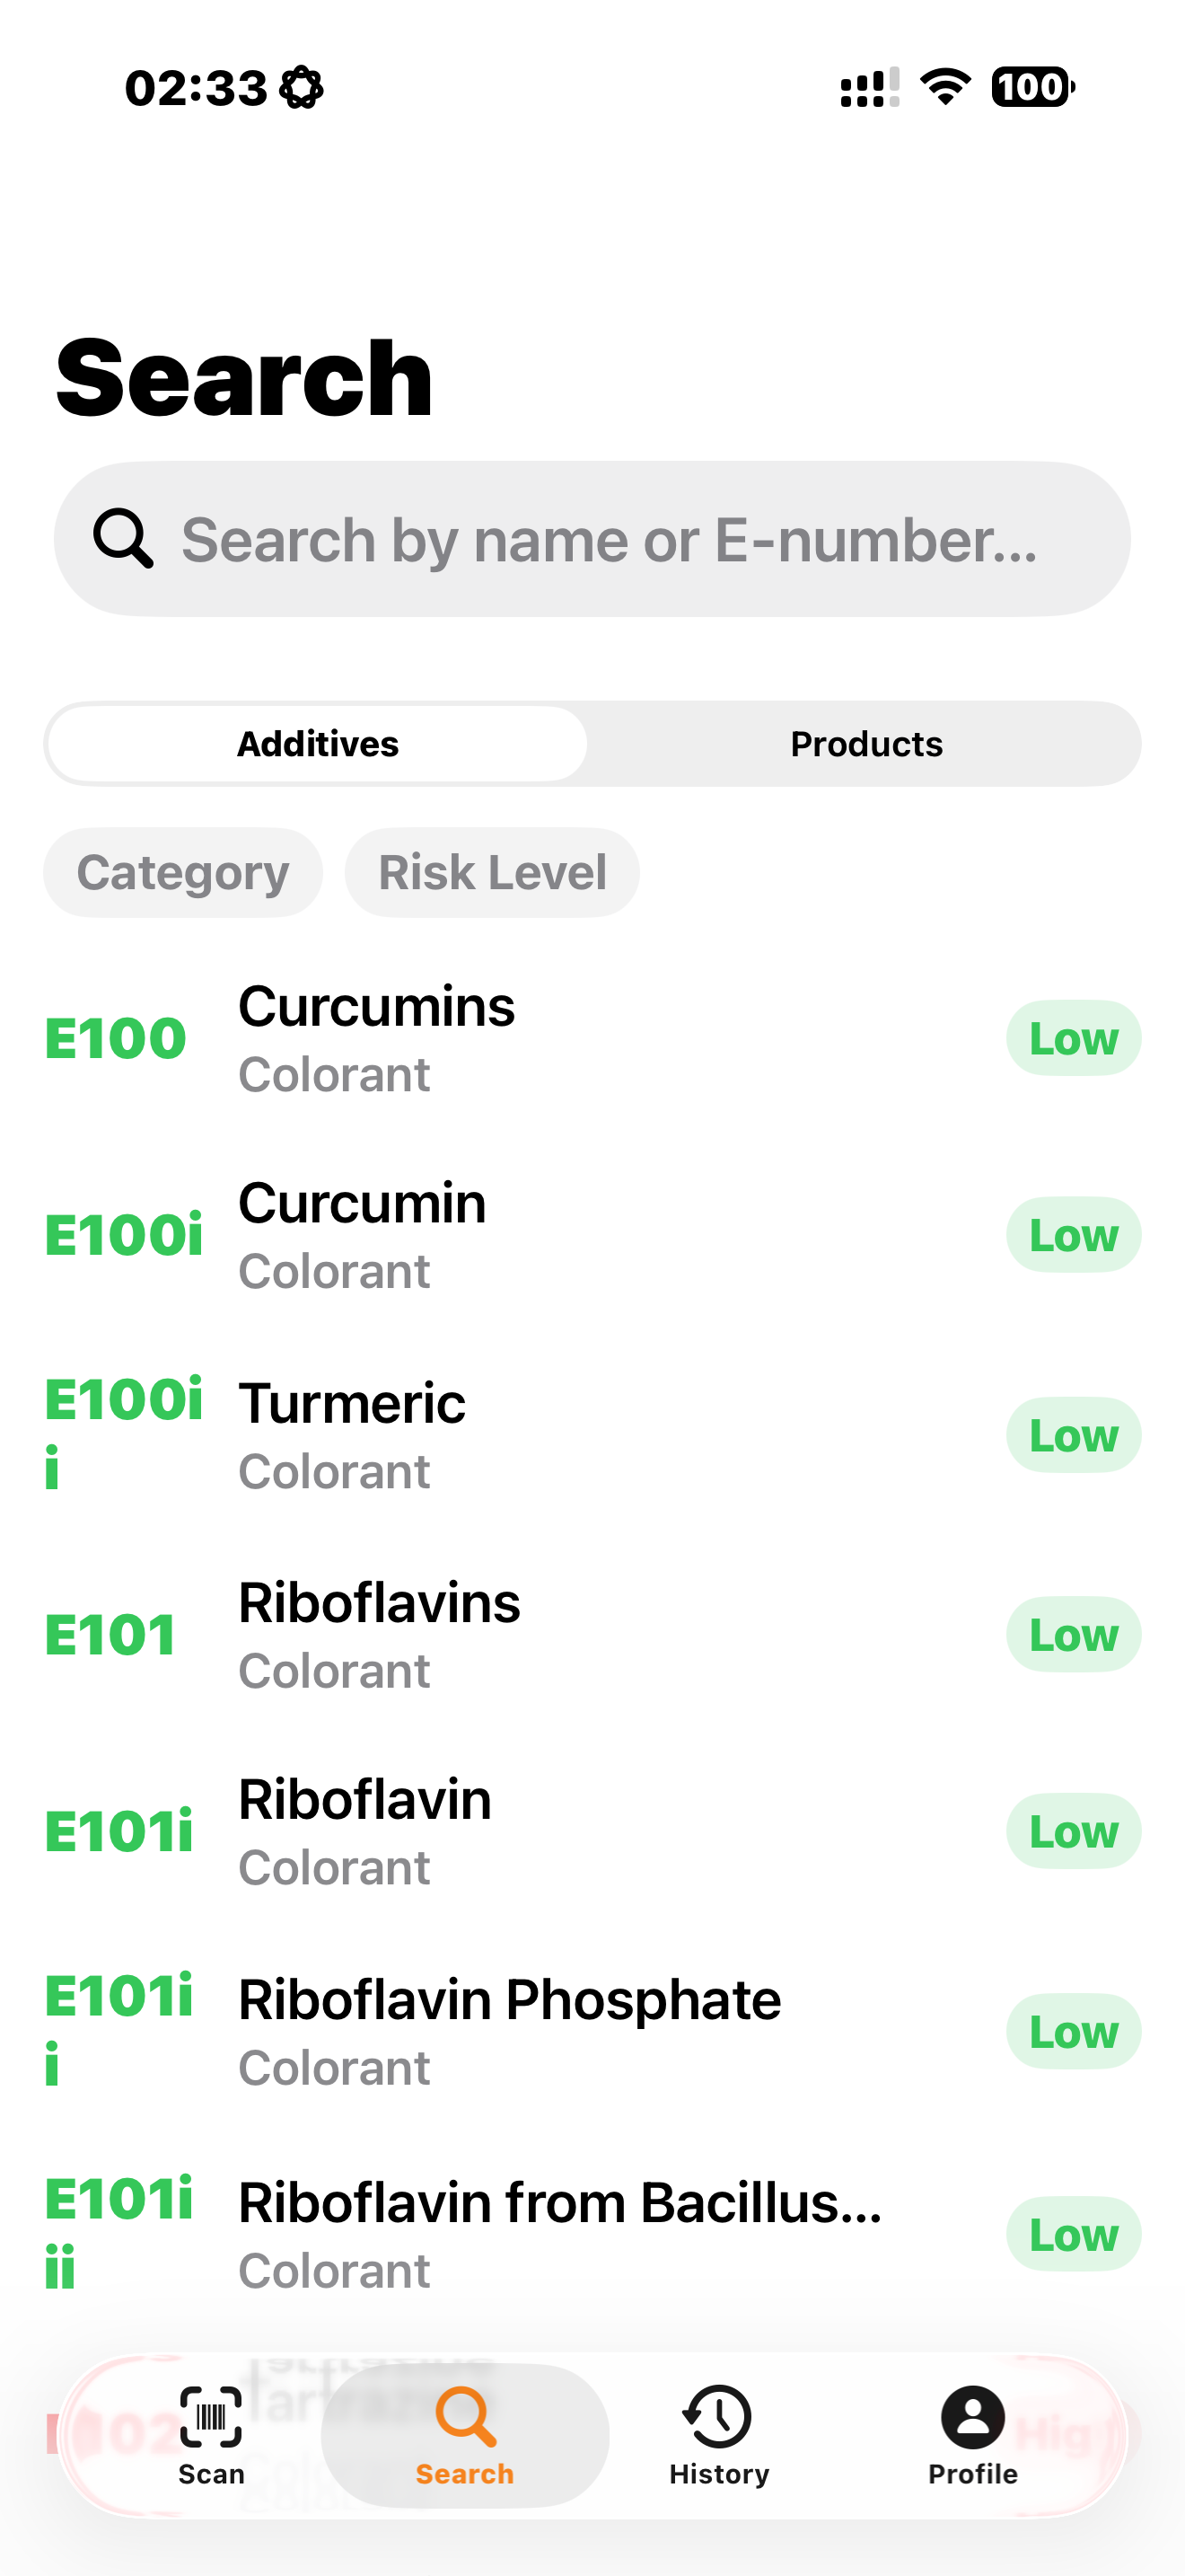Open the History clock icon

[717, 2416]
